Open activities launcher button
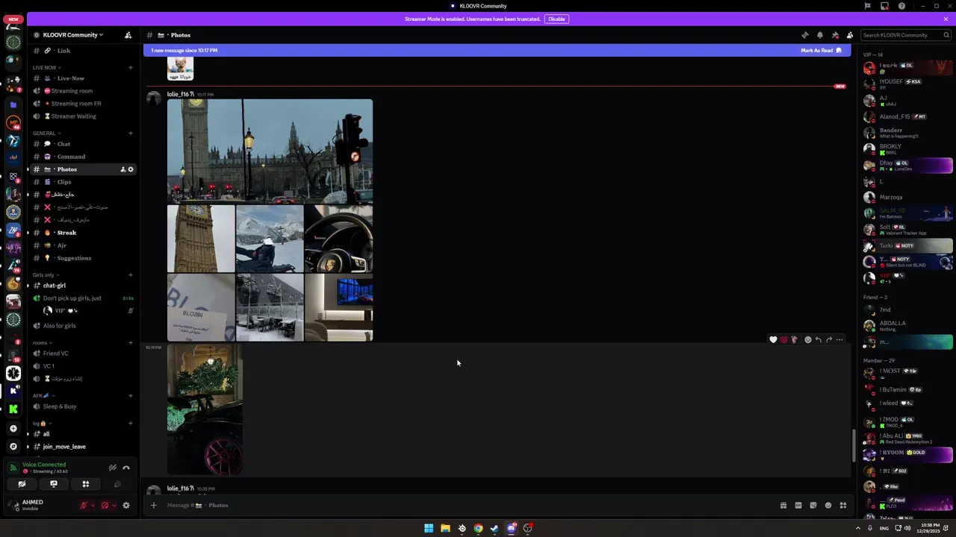Viewport: 956px width, 537px height. click(x=86, y=484)
